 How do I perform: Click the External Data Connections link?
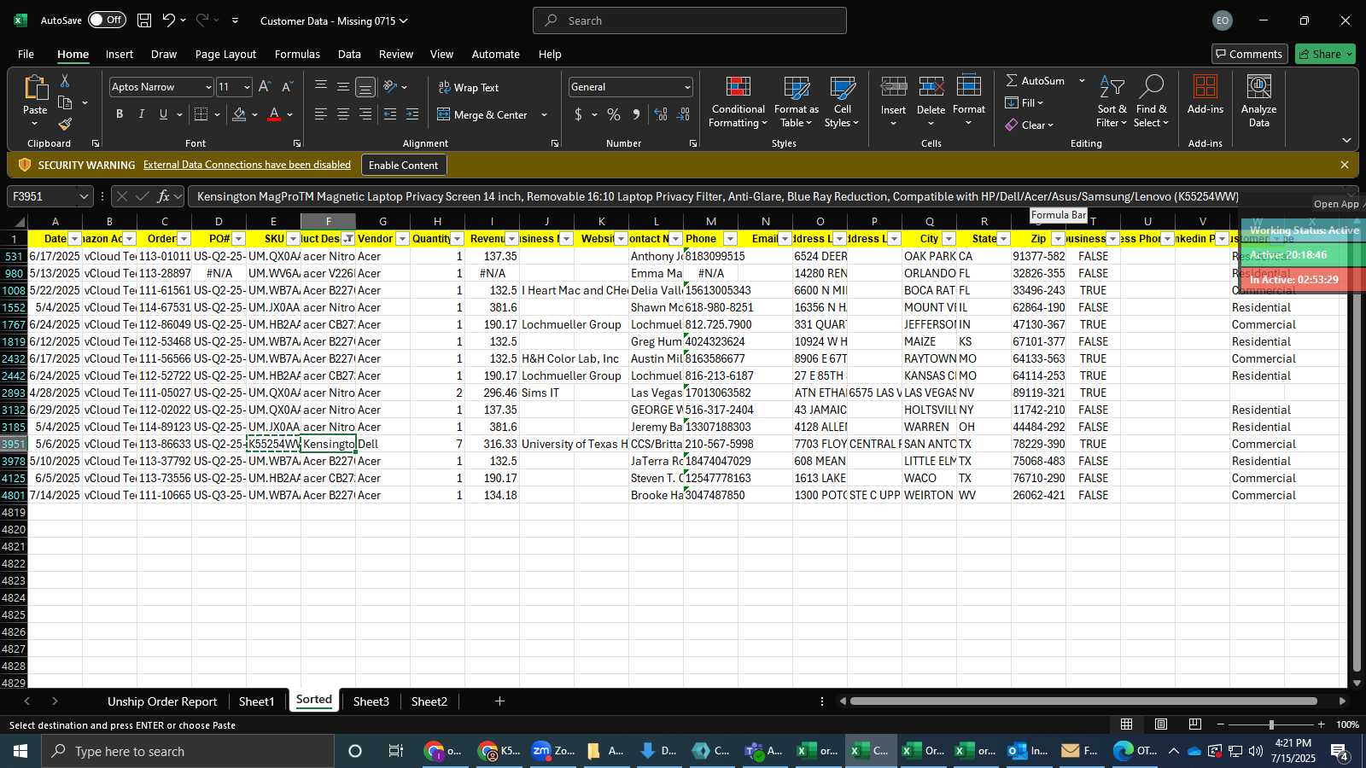[x=247, y=165]
